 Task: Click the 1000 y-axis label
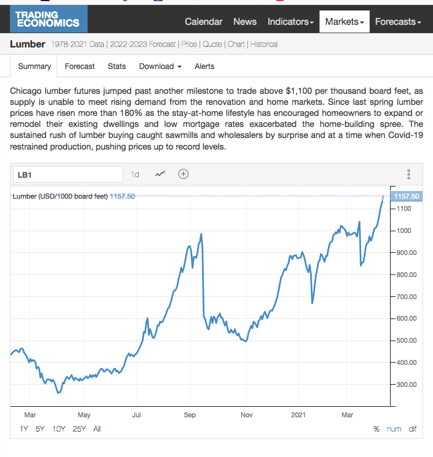pyautogui.click(x=404, y=231)
